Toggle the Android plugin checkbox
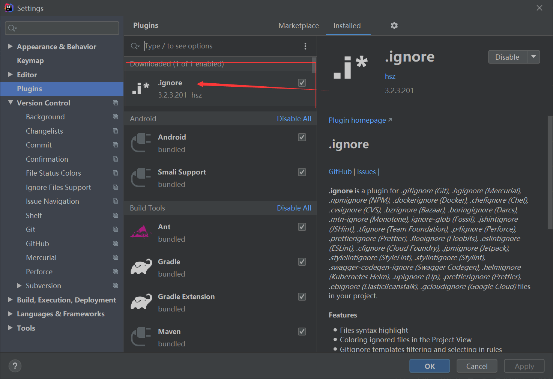Viewport: 553px width, 379px height. pos(302,137)
